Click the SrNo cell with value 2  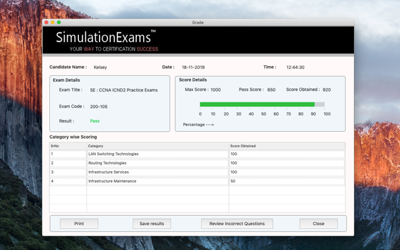tap(68, 163)
